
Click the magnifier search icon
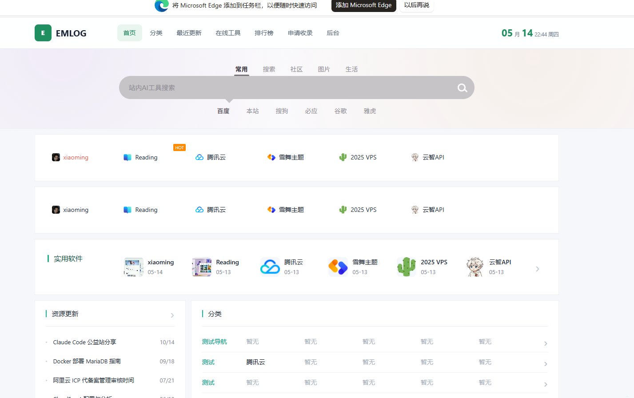click(x=463, y=88)
